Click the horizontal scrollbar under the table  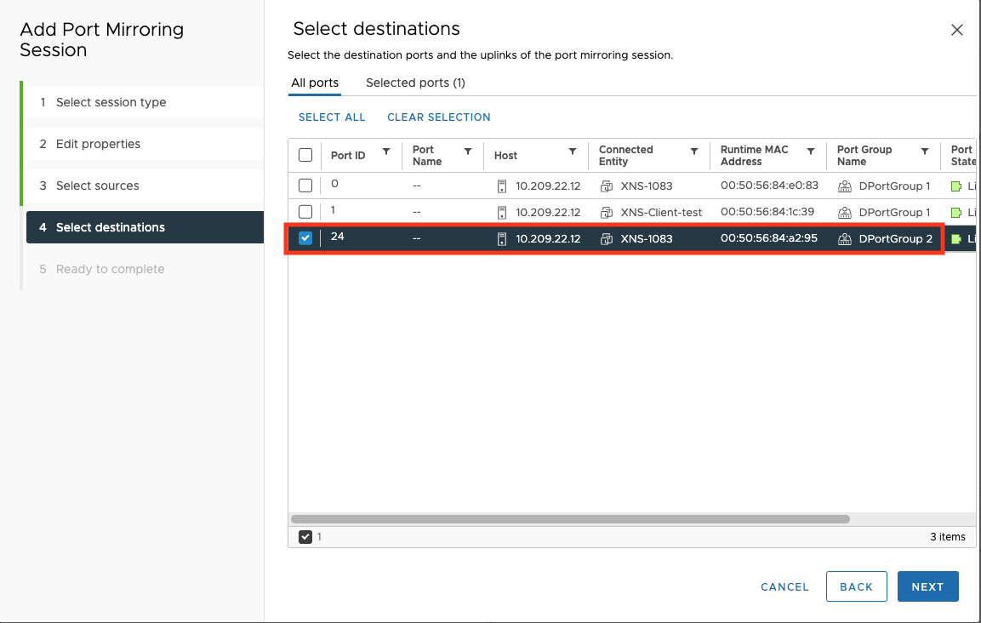tap(570, 518)
